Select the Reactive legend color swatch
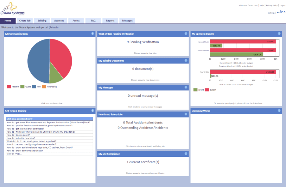The height and width of the screenshot is (187, 286). tap(9, 87)
